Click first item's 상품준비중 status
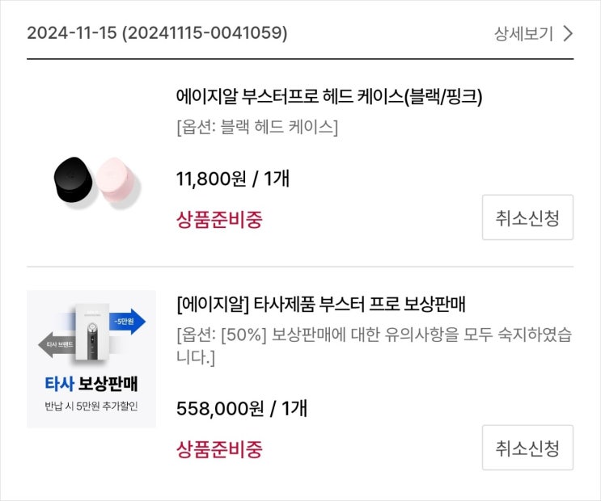Viewport: 601px width, 501px height. [219, 219]
